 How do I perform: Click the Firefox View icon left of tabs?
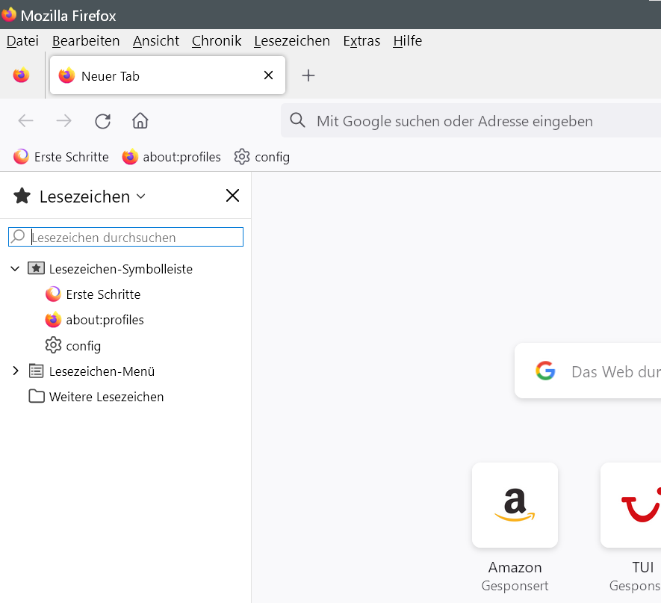coord(21,75)
